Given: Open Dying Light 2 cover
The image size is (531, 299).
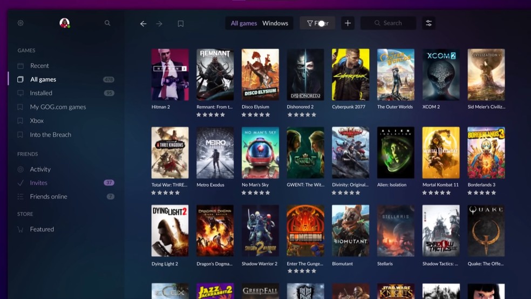Looking at the screenshot, I should [x=170, y=230].
